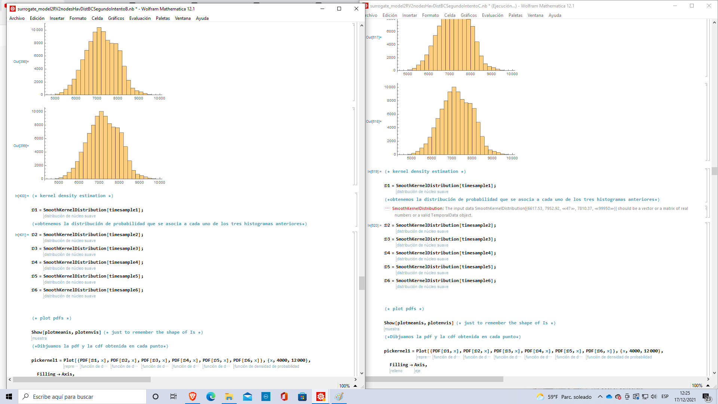The height and width of the screenshot is (404, 718).
Task: Open Formato menu in right window
Action: coord(430,15)
